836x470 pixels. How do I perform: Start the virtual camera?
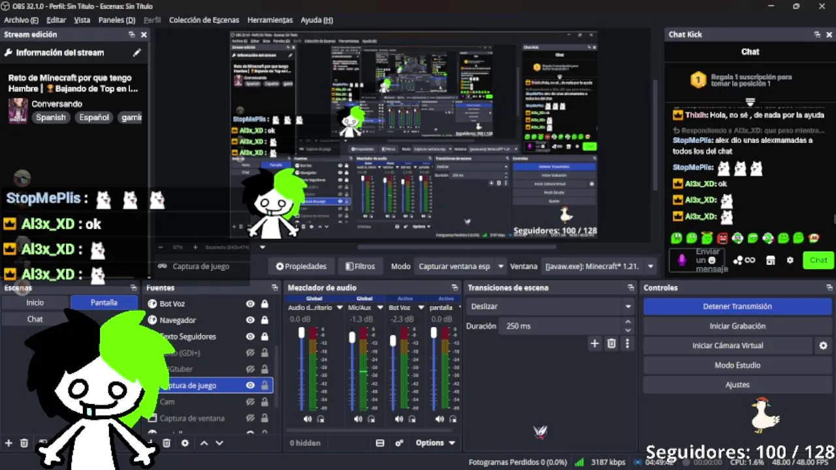coord(728,345)
